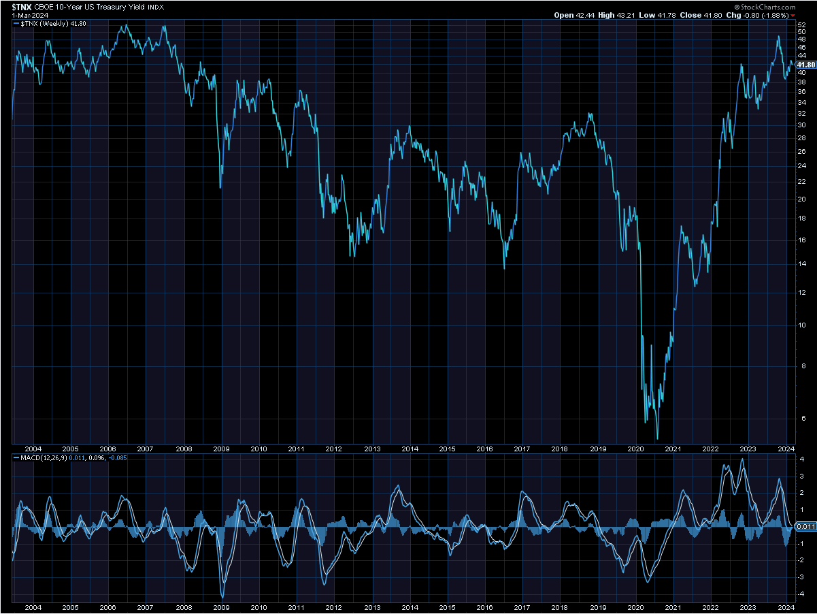Click the 2014 year label below MACD panel
817x614 pixels.
pyautogui.click(x=410, y=607)
